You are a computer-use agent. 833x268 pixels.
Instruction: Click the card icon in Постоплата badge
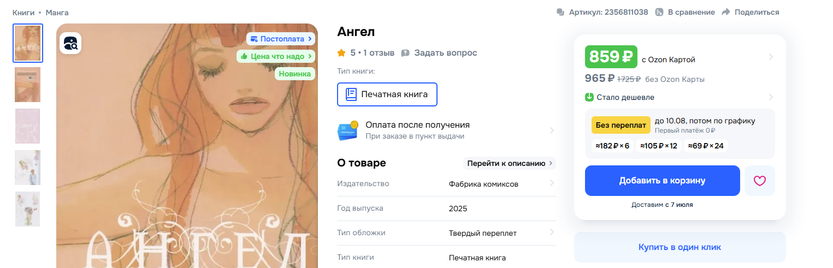tap(254, 39)
